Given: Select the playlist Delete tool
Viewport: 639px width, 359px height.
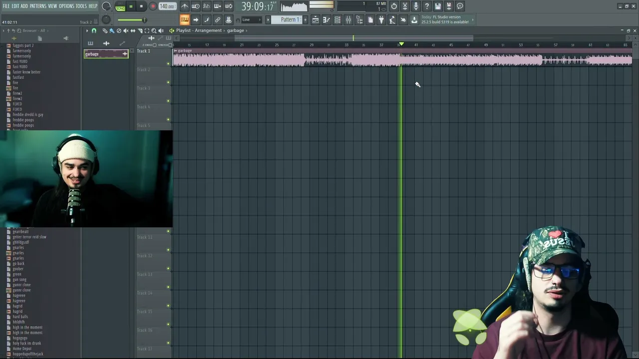Looking at the screenshot, I should pos(119,30).
